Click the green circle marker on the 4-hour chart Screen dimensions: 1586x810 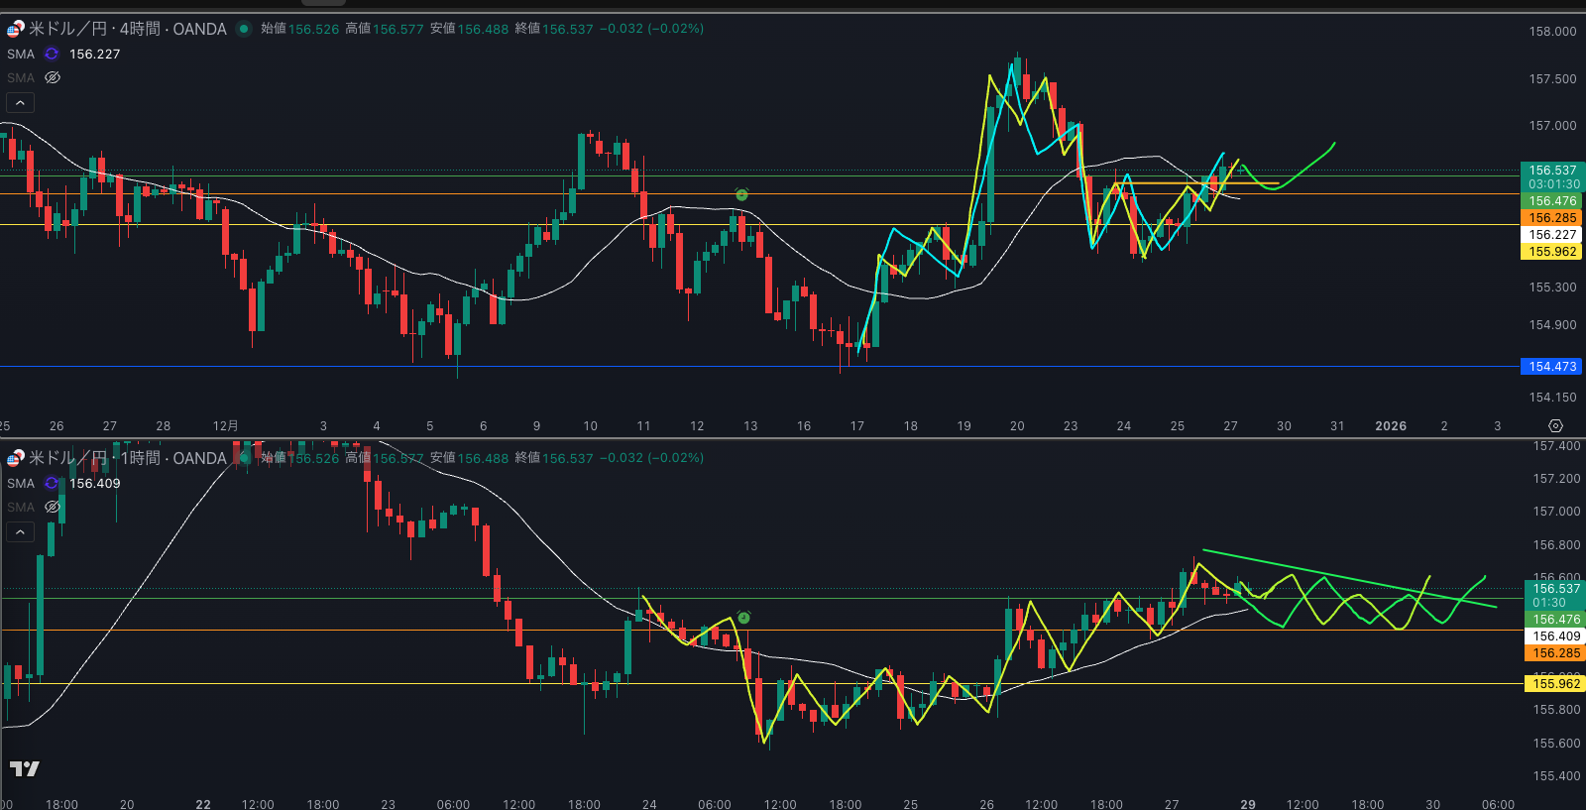tap(741, 195)
